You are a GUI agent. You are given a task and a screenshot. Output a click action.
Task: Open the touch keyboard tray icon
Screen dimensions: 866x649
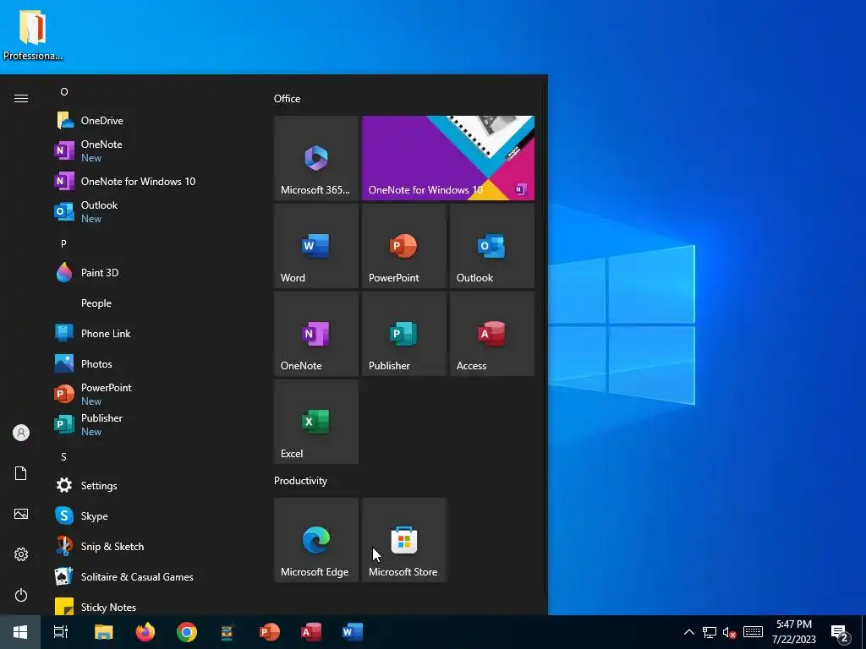(x=753, y=632)
